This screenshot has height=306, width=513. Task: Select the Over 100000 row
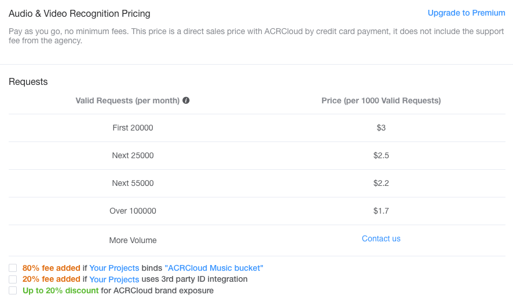(x=257, y=211)
